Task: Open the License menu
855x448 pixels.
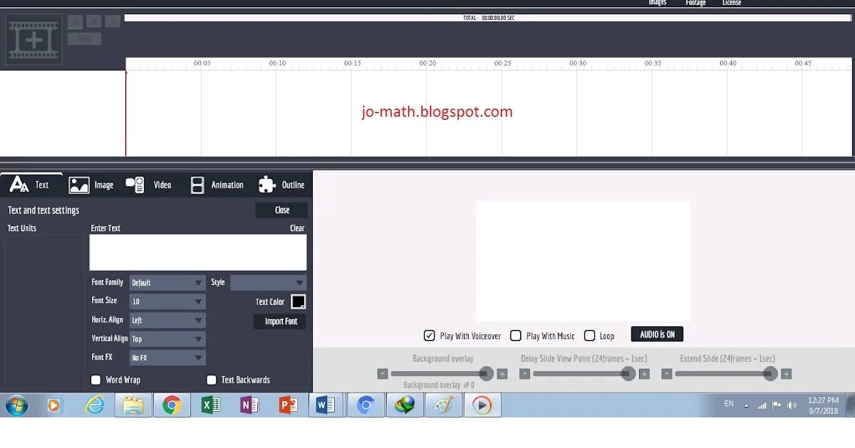Action: point(731,3)
